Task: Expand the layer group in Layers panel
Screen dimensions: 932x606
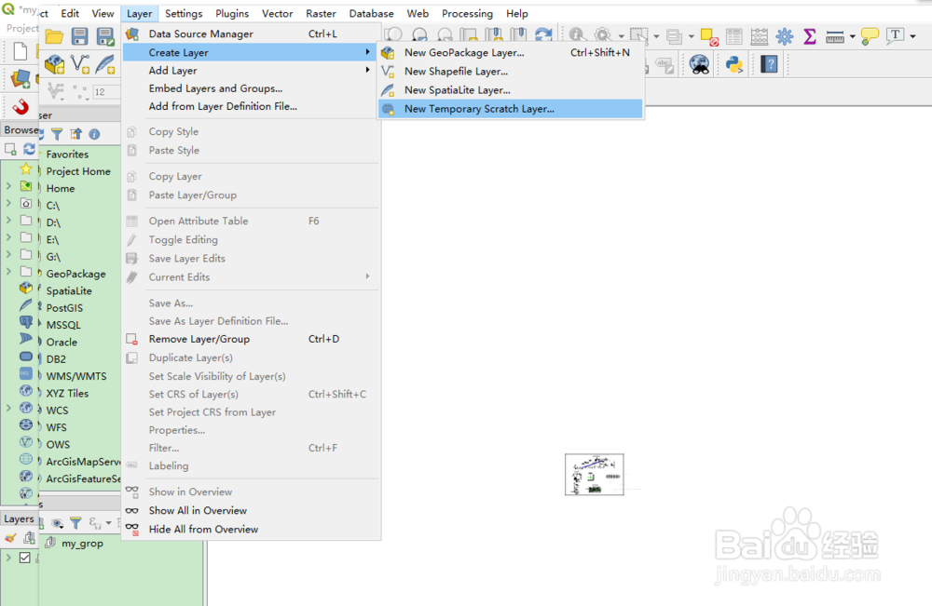Action: click(8, 558)
